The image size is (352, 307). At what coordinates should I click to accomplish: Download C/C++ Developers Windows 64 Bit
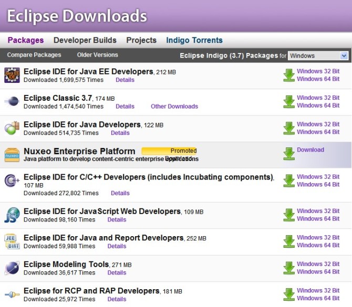[318, 185]
